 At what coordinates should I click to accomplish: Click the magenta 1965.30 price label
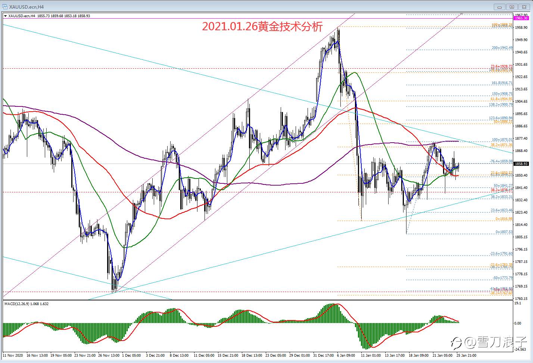pyautogui.click(x=521, y=18)
